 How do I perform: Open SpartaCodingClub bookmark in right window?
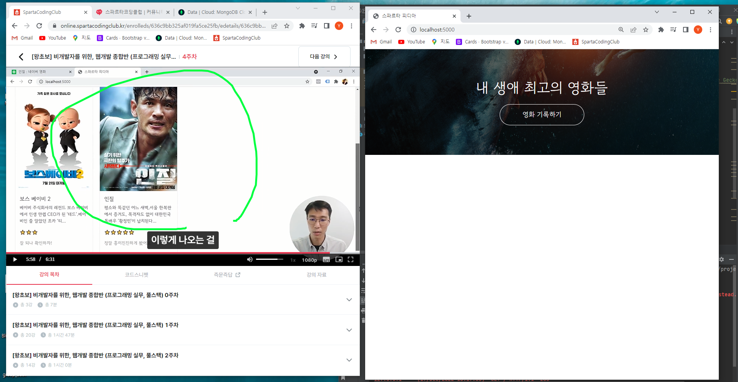coord(596,42)
